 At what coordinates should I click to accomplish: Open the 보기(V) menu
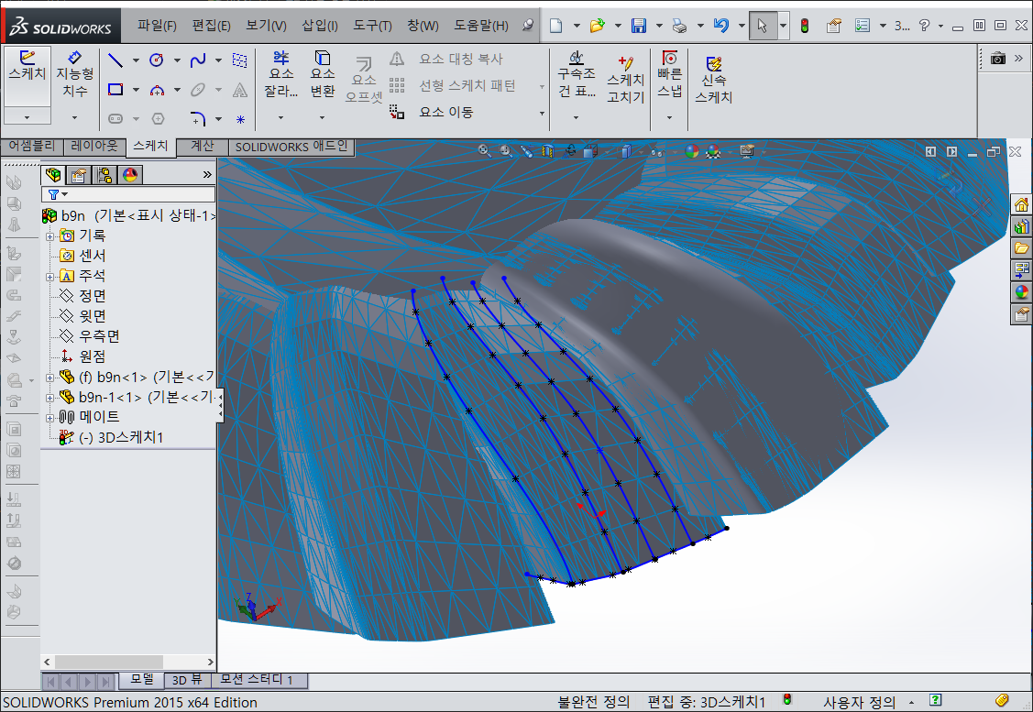click(x=266, y=26)
